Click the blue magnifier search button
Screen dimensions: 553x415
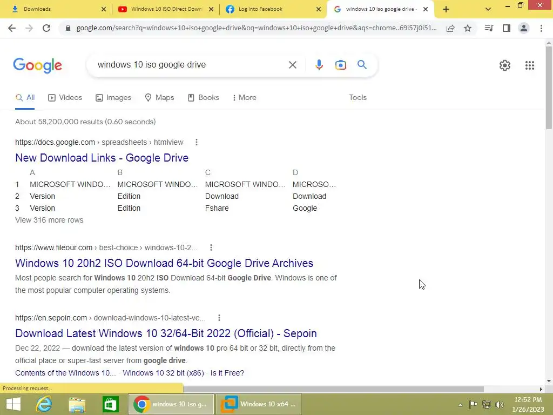362,65
